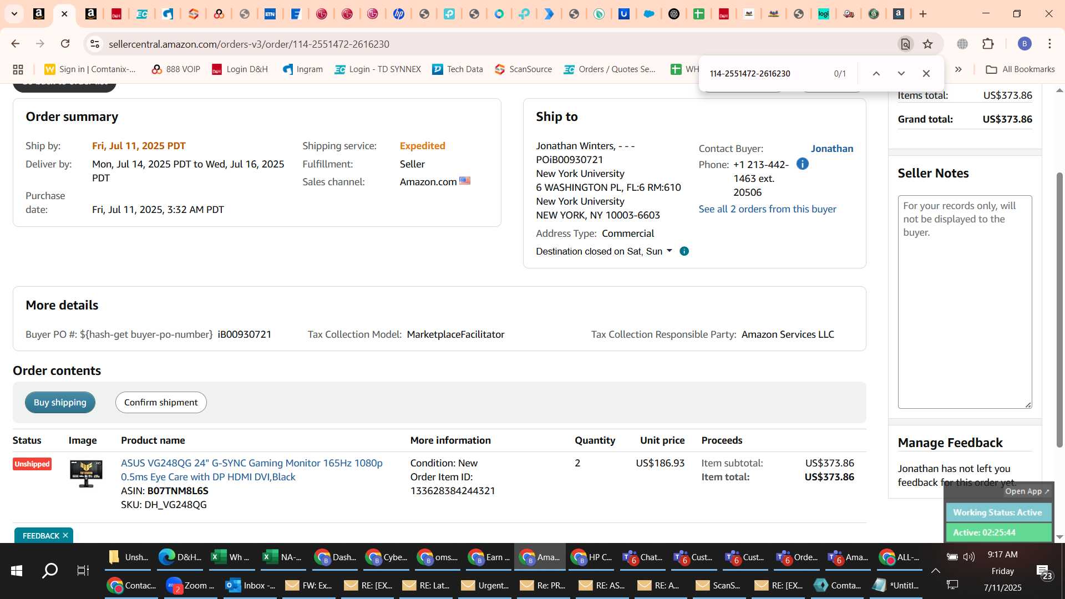Click the phone number info icon
The height and width of the screenshot is (599, 1065).
click(803, 164)
